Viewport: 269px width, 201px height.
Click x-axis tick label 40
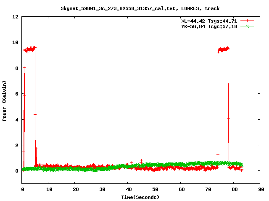coord(129,189)
